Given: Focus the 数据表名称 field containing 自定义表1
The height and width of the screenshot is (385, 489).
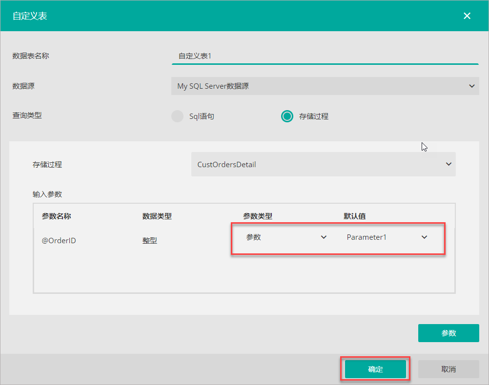Looking at the screenshot, I should [x=325, y=56].
